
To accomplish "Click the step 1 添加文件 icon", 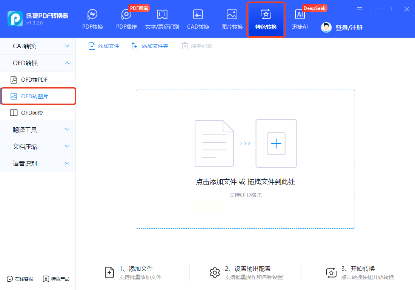I will (x=109, y=272).
